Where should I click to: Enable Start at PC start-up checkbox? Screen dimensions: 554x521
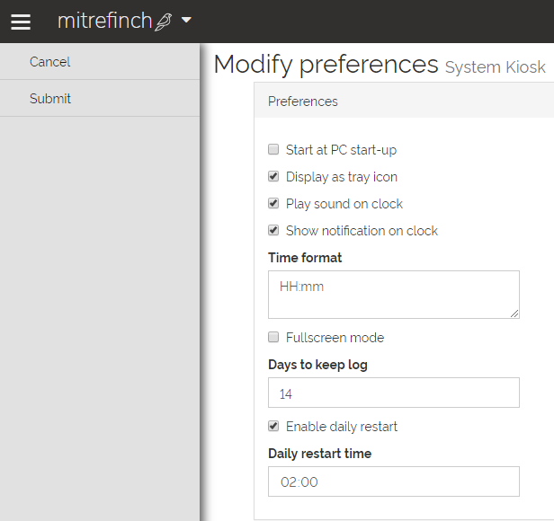point(273,150)
